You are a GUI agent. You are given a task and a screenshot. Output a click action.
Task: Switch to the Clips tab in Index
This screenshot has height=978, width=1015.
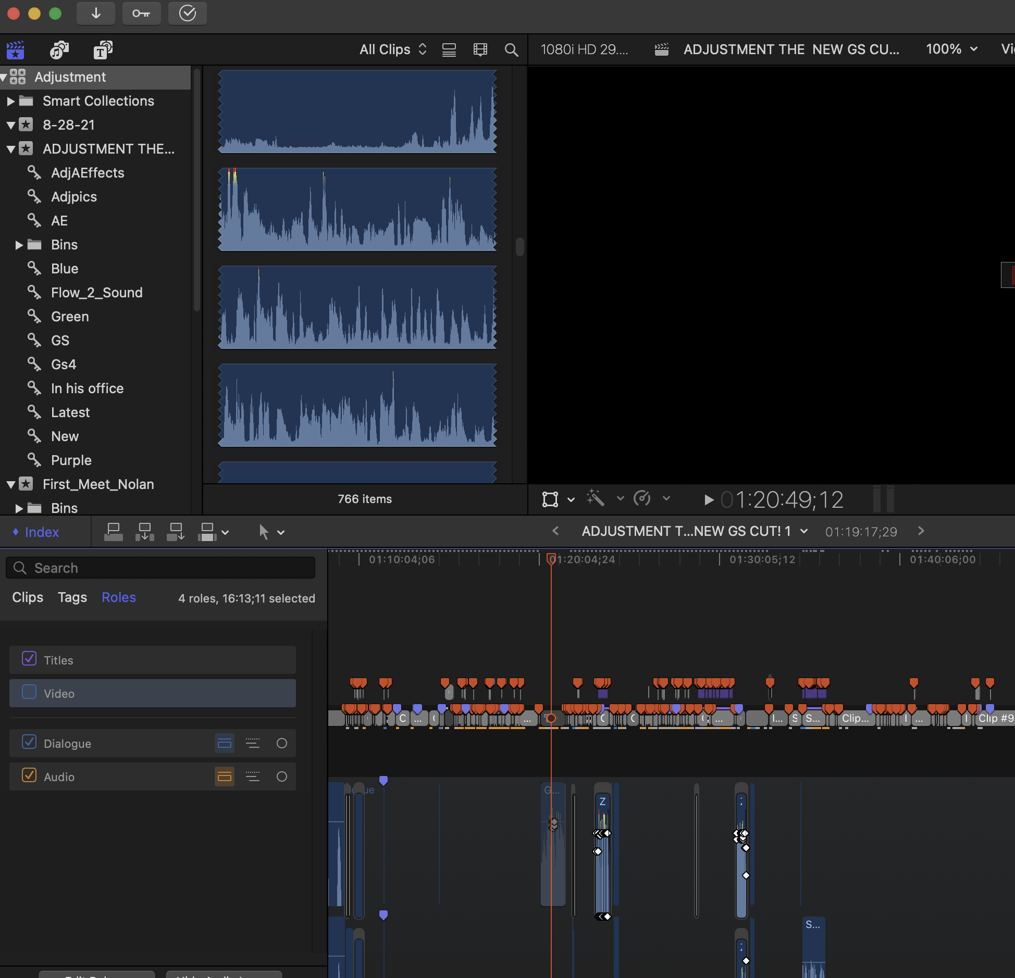tap(27, 597)
